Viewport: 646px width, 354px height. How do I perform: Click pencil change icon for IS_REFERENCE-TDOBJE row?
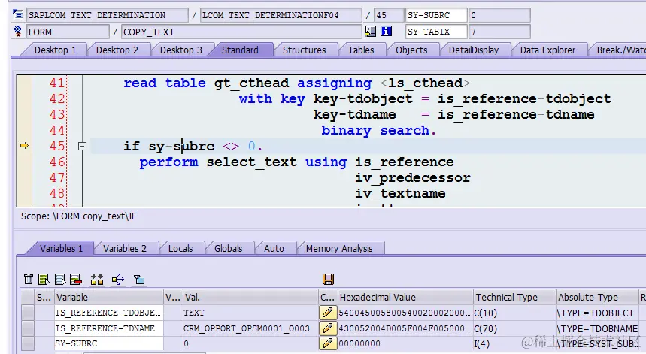pos(328,313)
